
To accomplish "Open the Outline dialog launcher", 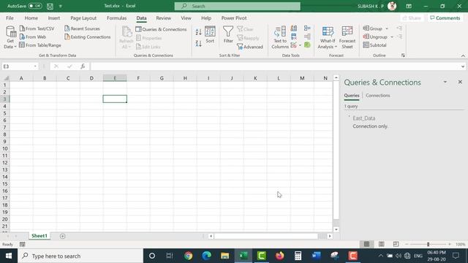I will click(403, 56).
